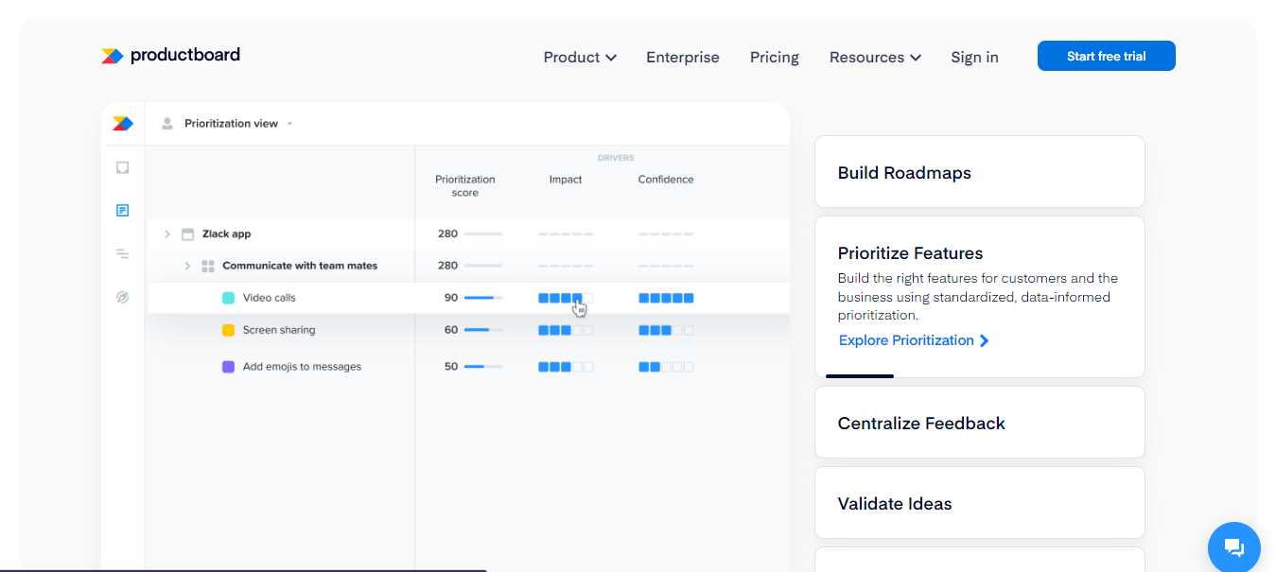Click the window icon next to Zlack app

pyautogui.click(x=187, y=234)
